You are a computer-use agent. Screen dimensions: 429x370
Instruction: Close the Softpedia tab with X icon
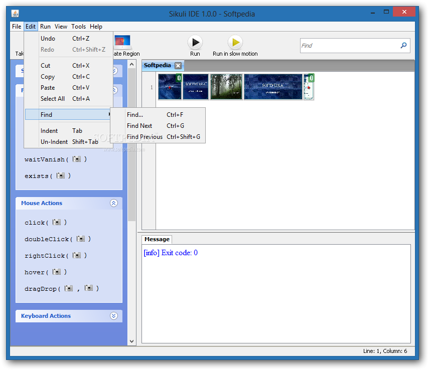coord(178,66)
